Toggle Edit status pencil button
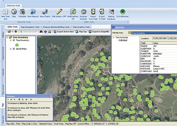The width and height of the screenshot is (177, 126). coord(59,13)
